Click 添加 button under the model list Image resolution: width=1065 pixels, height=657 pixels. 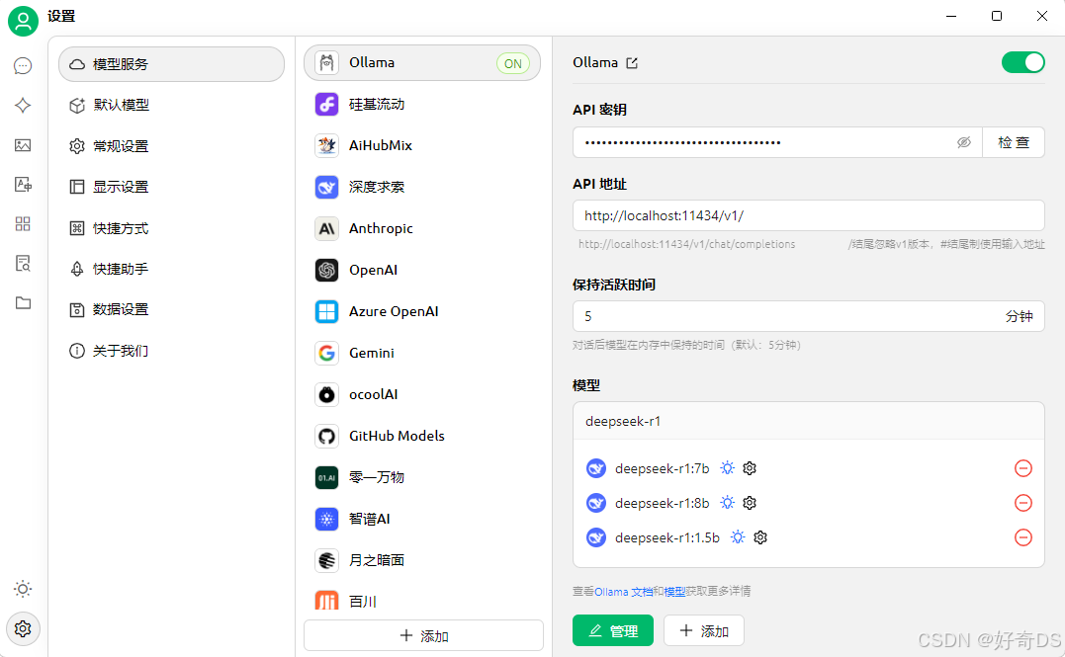click(704, 630)
